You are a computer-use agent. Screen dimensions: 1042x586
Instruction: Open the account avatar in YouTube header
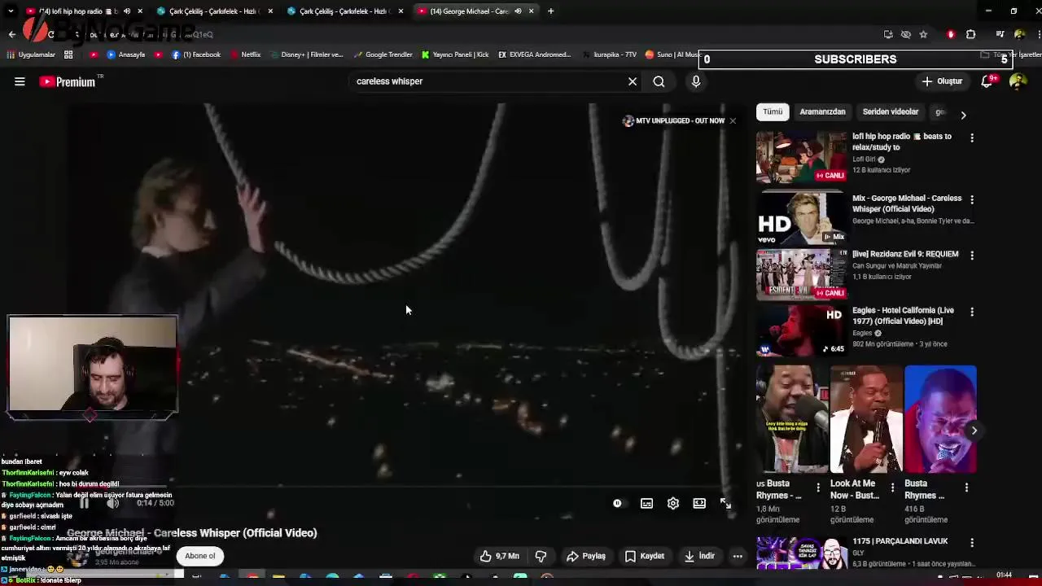coord(1018,81)
